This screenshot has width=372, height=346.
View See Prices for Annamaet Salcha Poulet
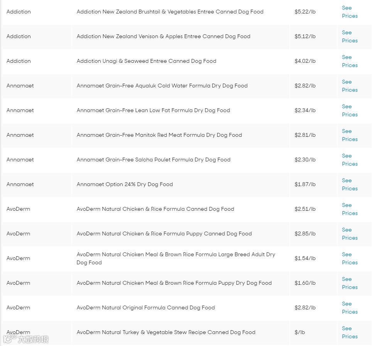point(350,160)
